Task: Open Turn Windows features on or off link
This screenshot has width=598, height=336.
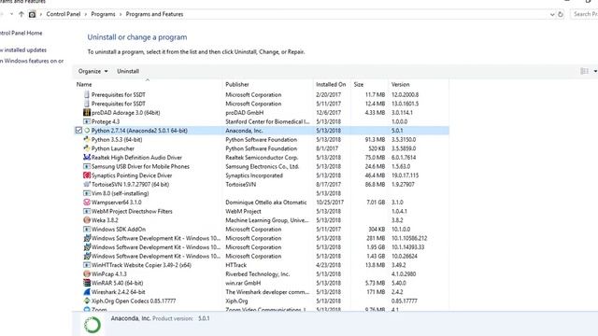Action: (x=32, y=61)
